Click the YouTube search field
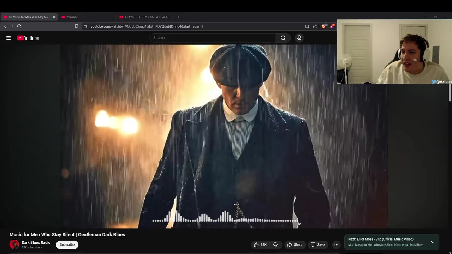 213,38
